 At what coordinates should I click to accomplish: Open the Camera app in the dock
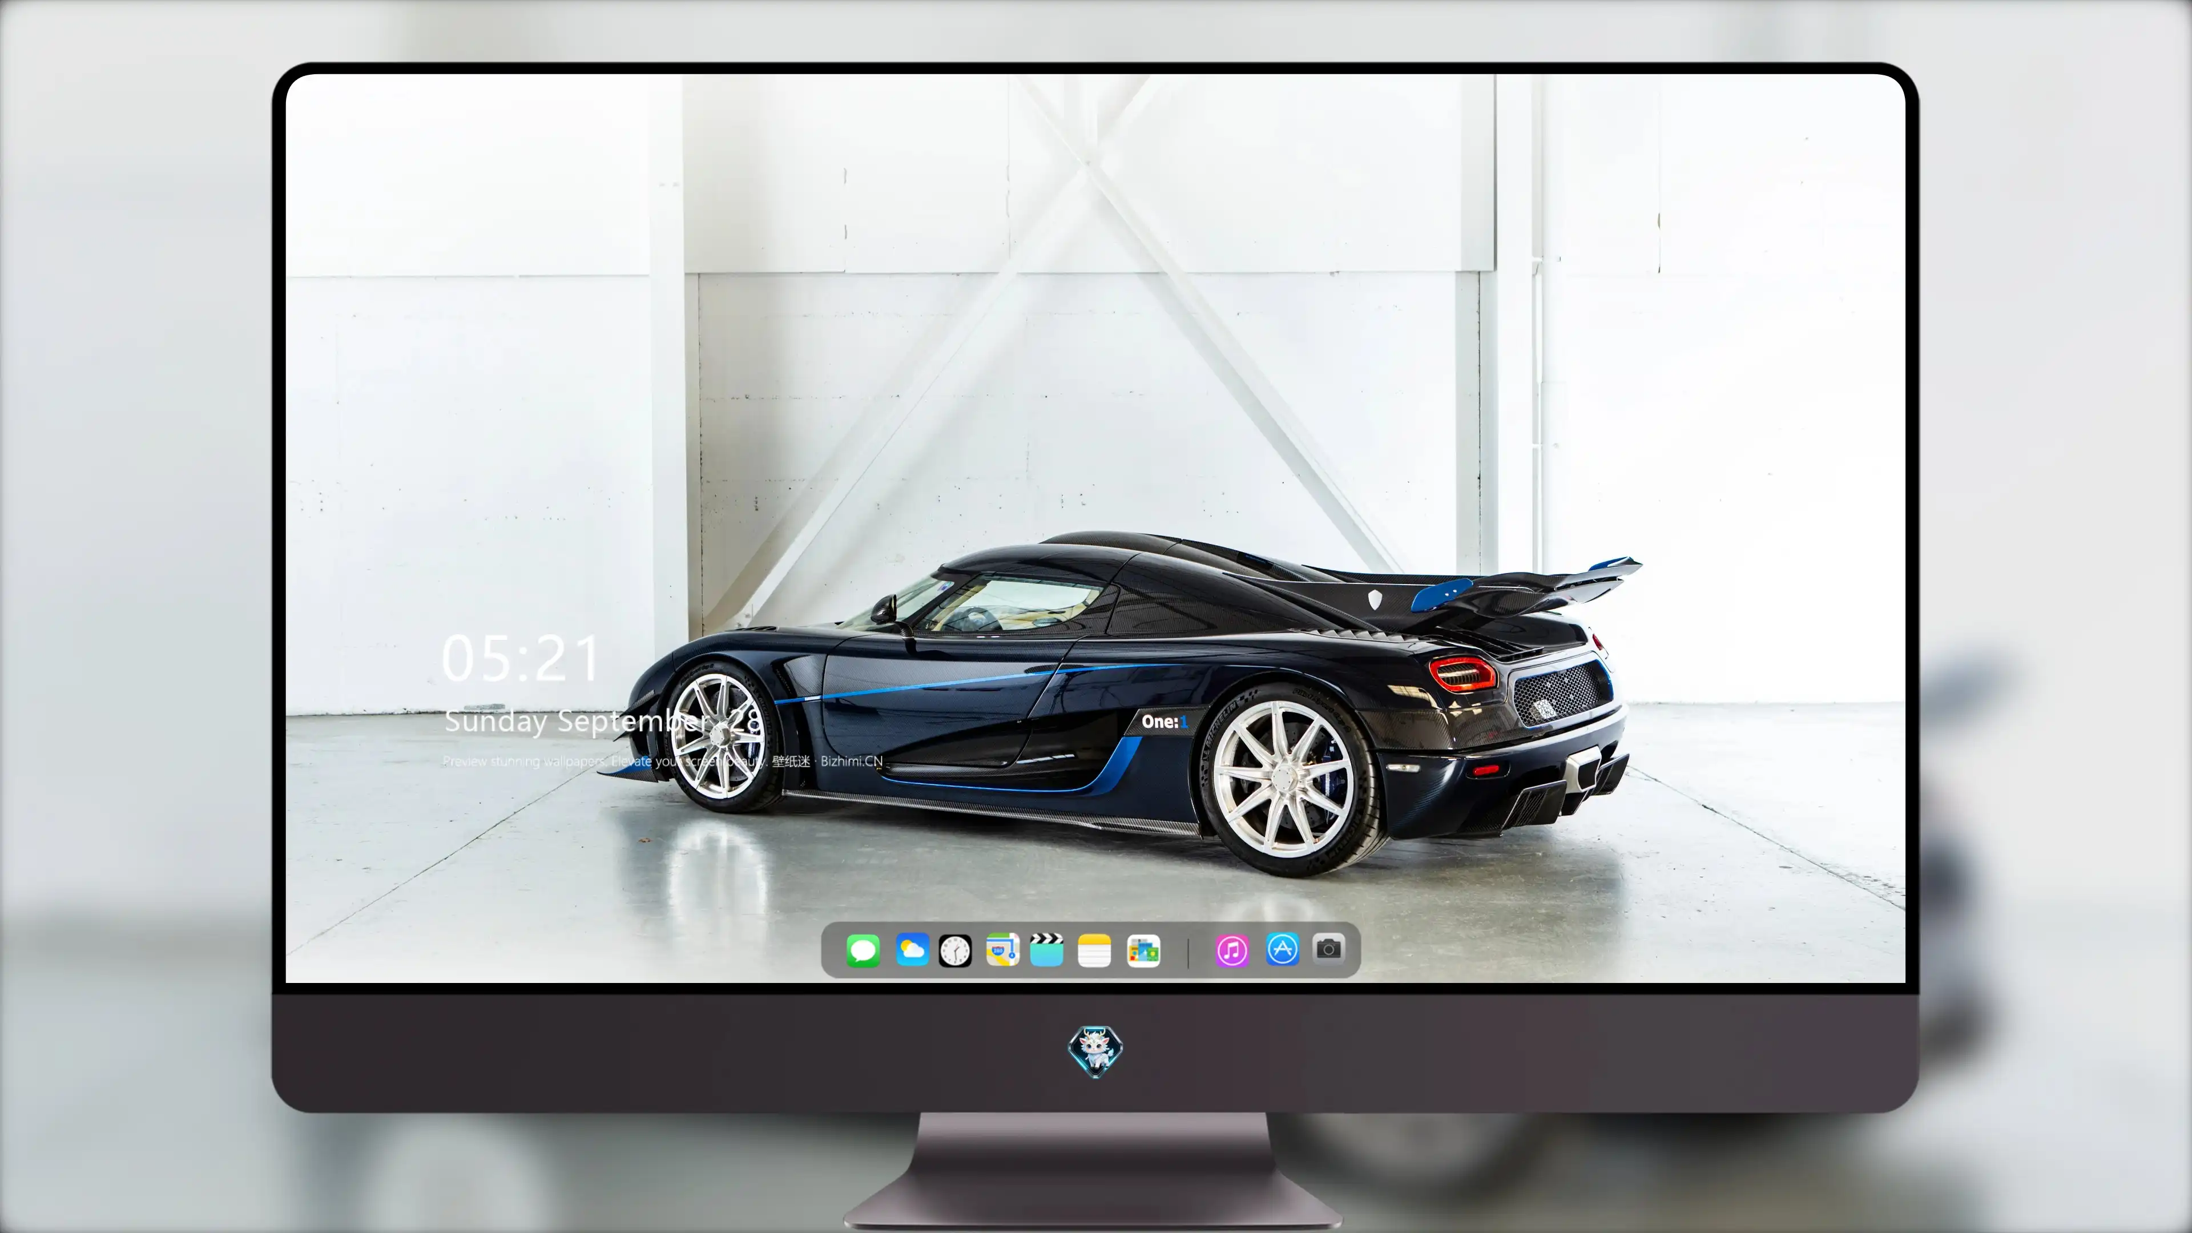click(x=1328, y=949)
